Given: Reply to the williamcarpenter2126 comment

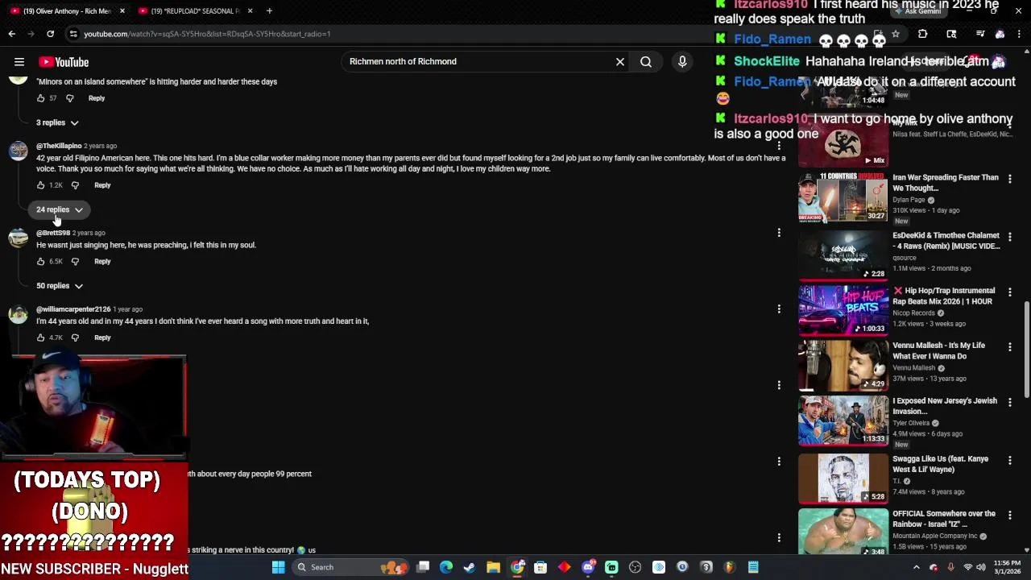Looking at the screenshot, I should point(102,338).
